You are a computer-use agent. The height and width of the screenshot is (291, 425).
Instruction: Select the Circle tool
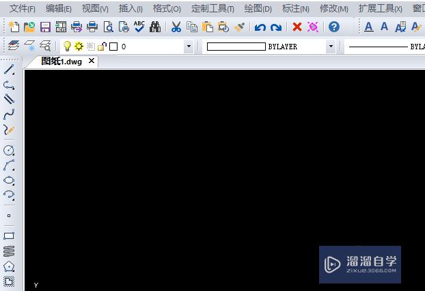(x=9, y=150)
